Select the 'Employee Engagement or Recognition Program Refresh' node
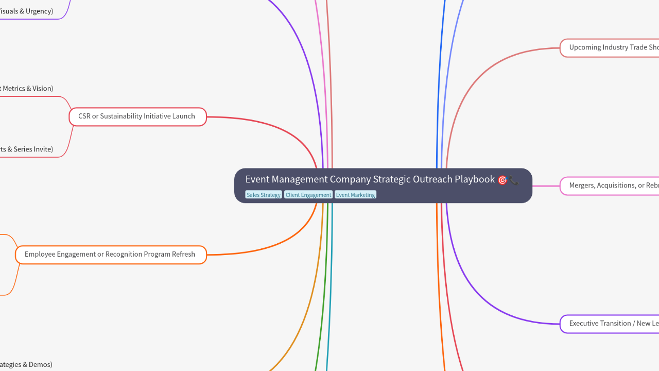 coord(111,254)
